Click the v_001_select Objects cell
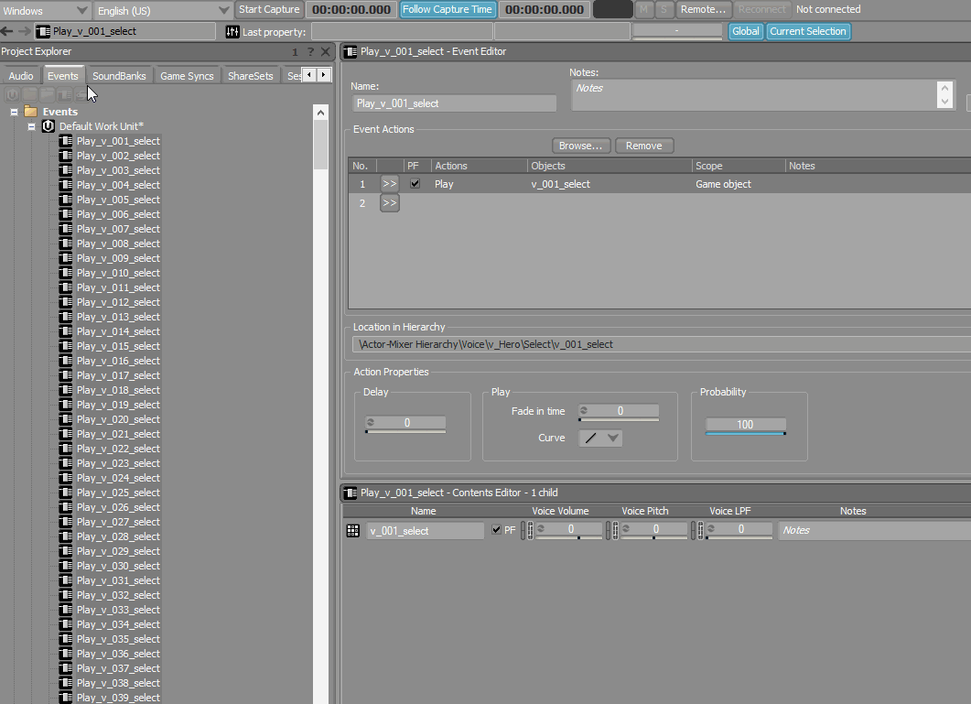Viewport: 971px width, 704px height. pyautogui.click(x=610, y=184)
